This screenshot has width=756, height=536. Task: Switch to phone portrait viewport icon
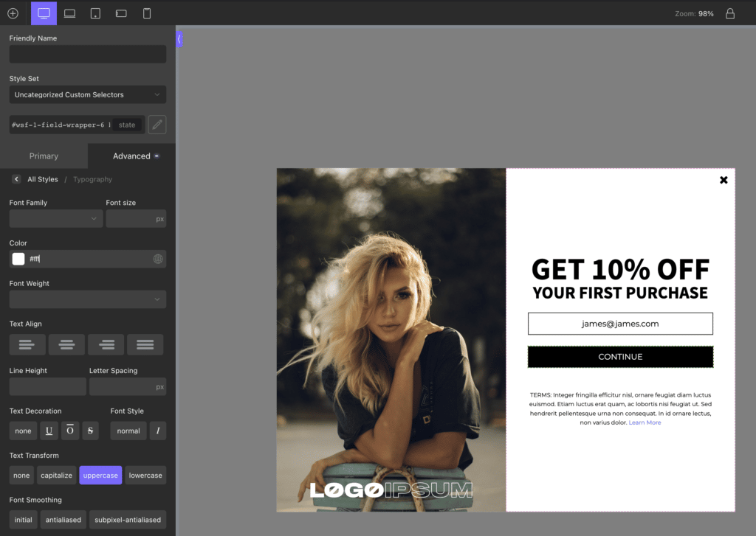(147, 13)
